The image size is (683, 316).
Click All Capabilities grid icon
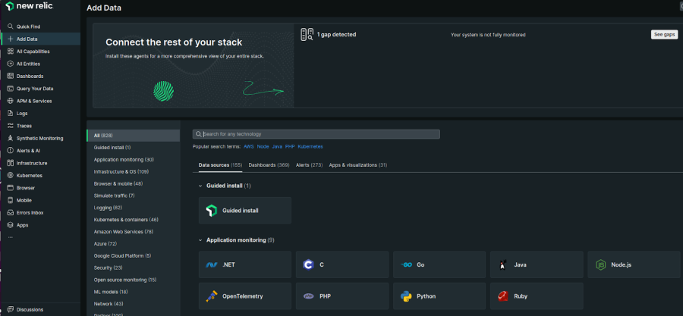click(x=11, y=52)
